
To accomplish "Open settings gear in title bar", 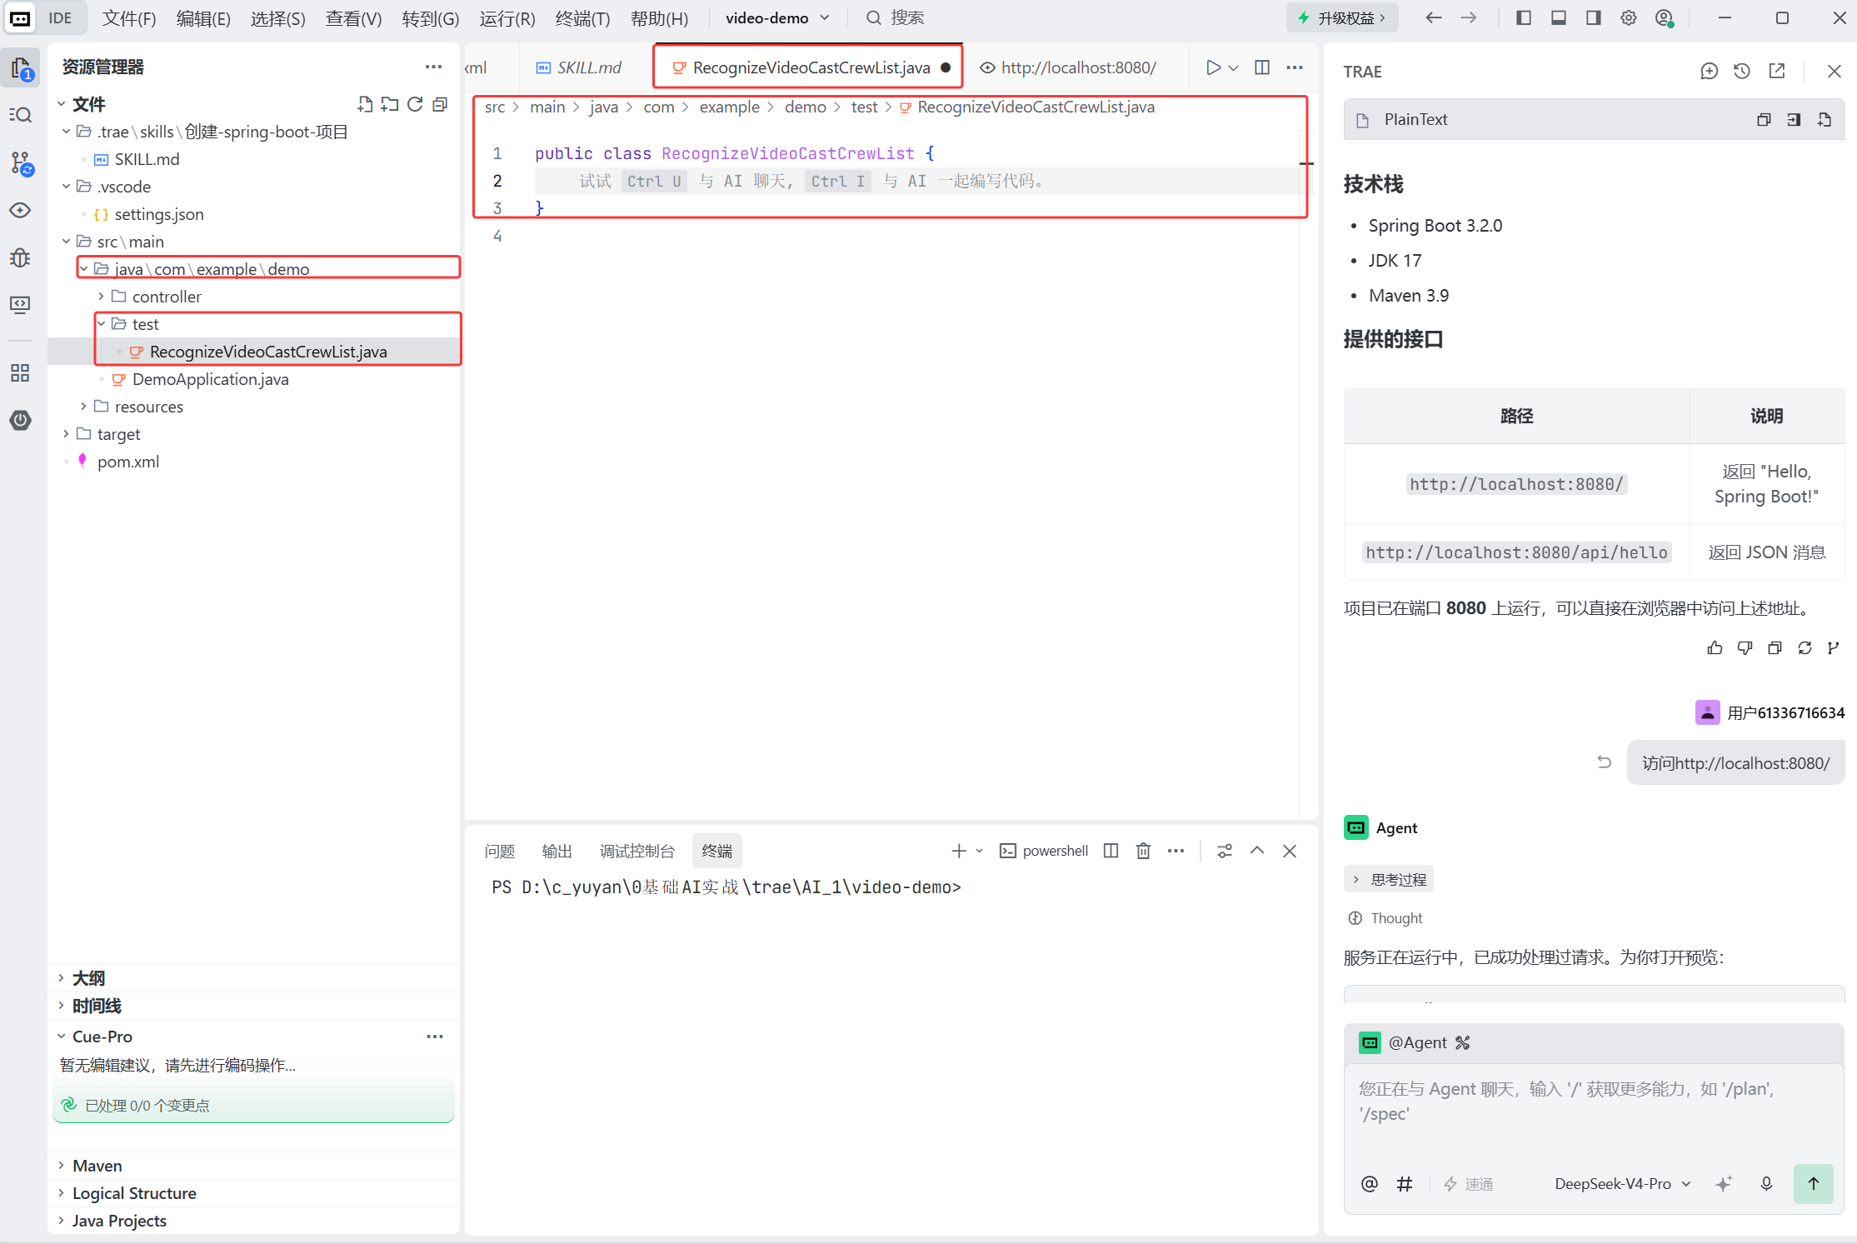I will click(1629, 18).
